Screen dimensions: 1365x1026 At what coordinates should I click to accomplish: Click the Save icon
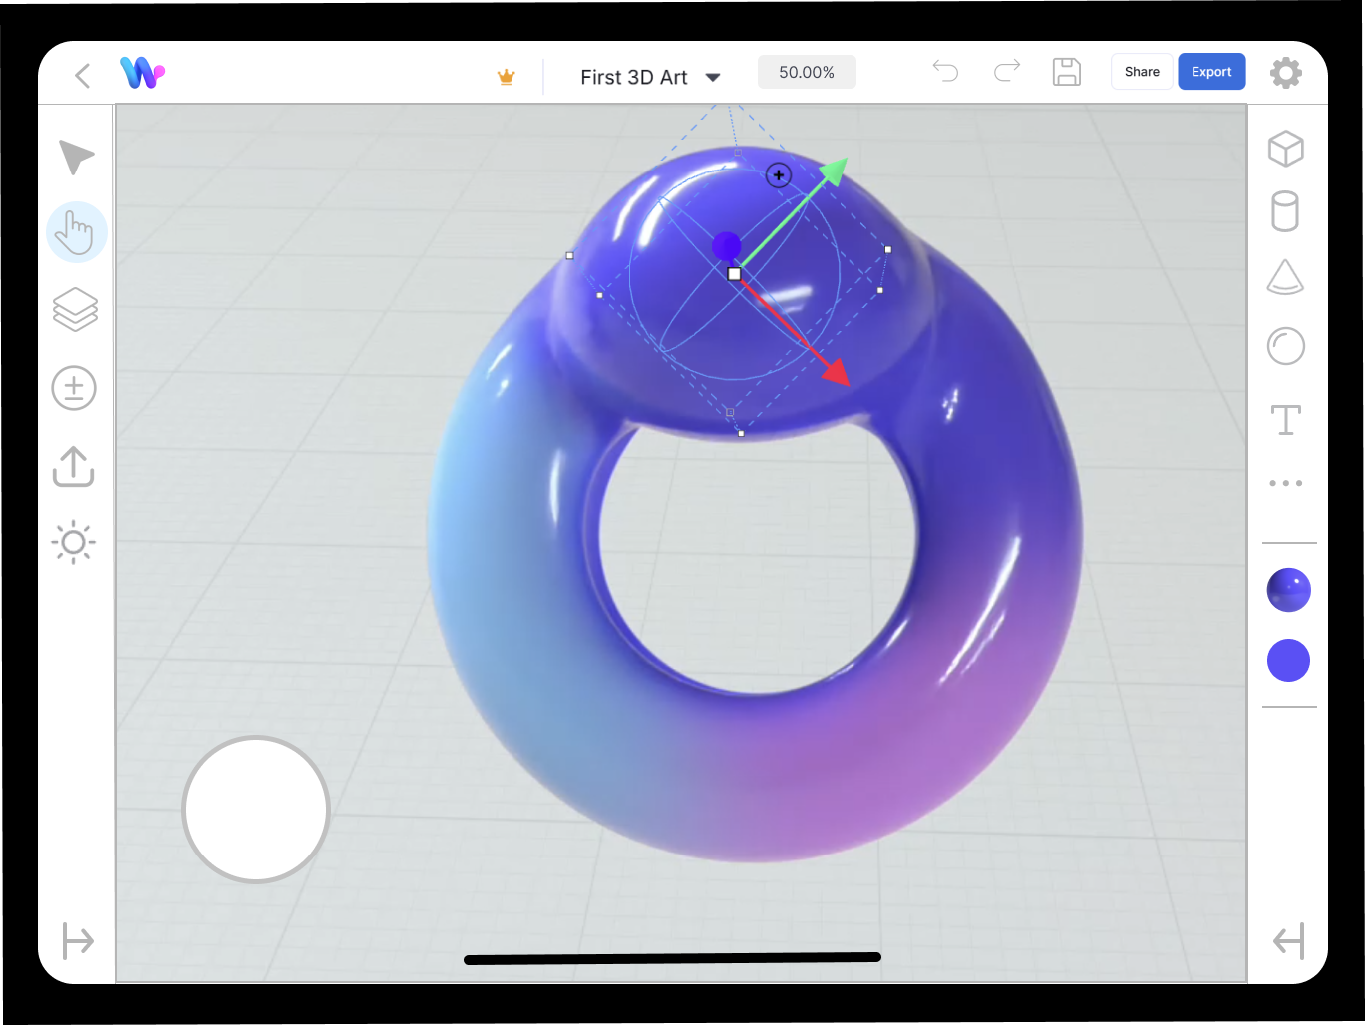tap(1067, 71)
